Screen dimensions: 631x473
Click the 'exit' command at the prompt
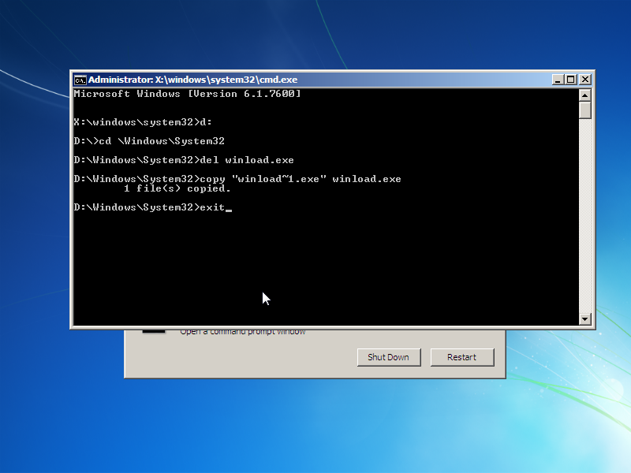[212, 207]
